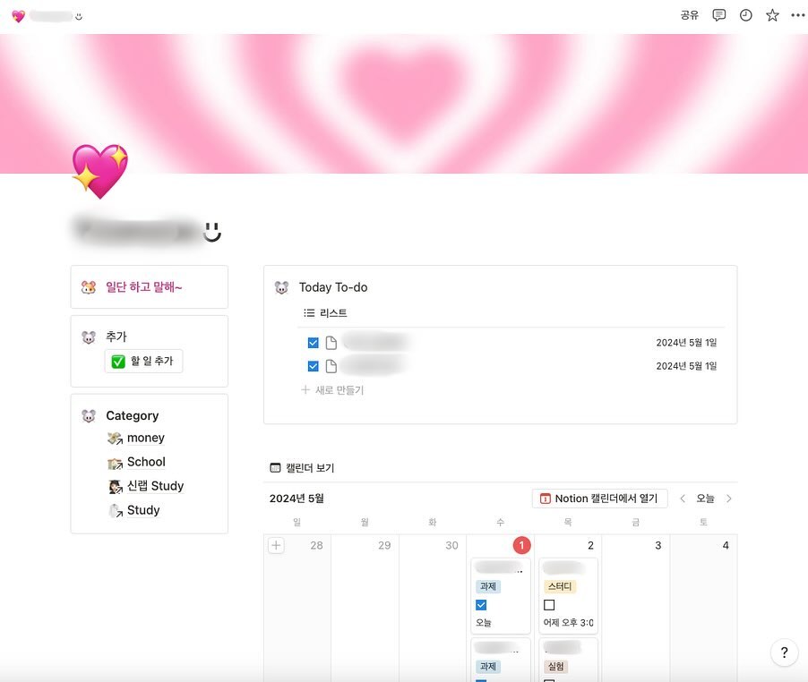Select the 캘린더 보기 view tab
This screenshot has height=682, width=808.
303,468
